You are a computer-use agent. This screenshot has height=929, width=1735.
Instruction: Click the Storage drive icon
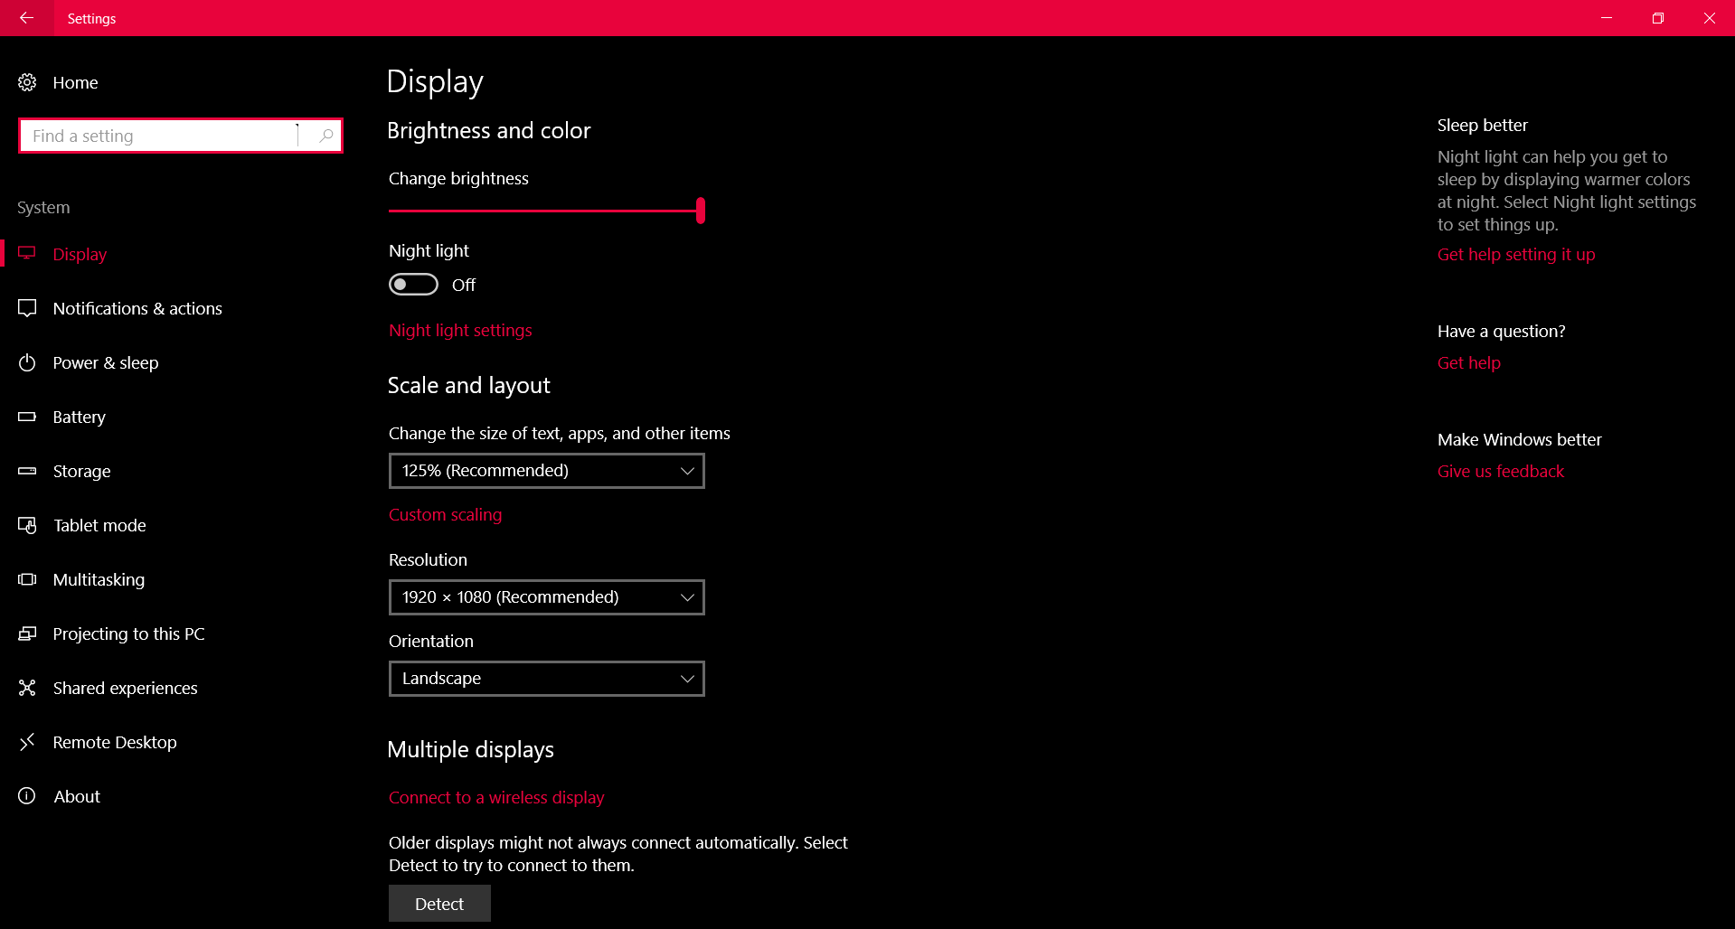(27, 471)
